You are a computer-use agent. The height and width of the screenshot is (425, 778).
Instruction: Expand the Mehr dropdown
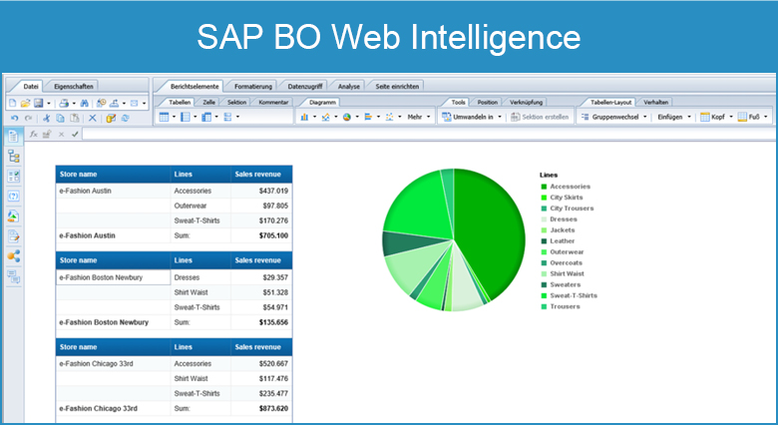(429, 117)
